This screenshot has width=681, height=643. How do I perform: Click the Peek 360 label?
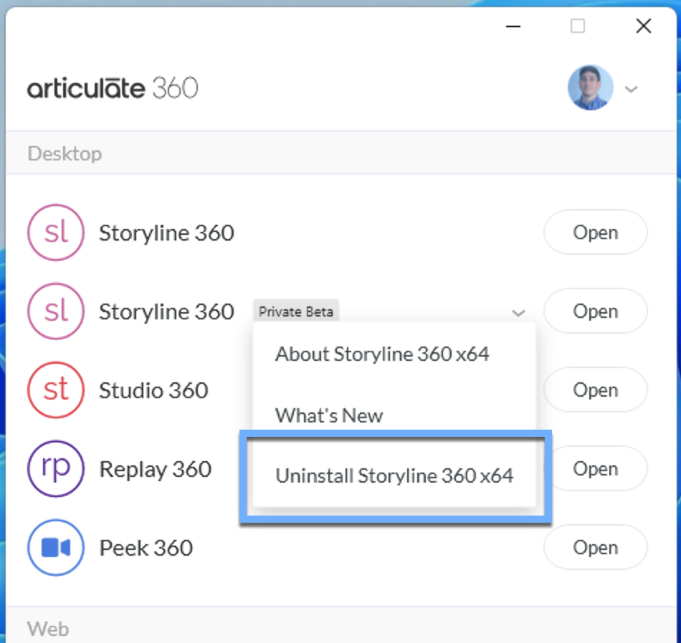click(x=146, y=548)
